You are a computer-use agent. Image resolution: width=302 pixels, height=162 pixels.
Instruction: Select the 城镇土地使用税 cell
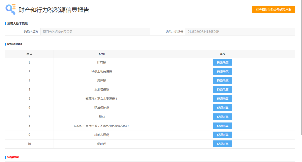[x=102, y=71]
